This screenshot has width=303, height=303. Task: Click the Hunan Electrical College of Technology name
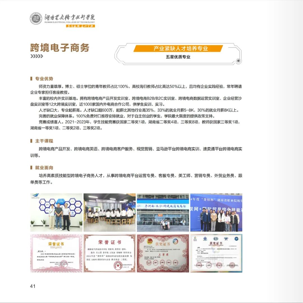click(70, 19)
